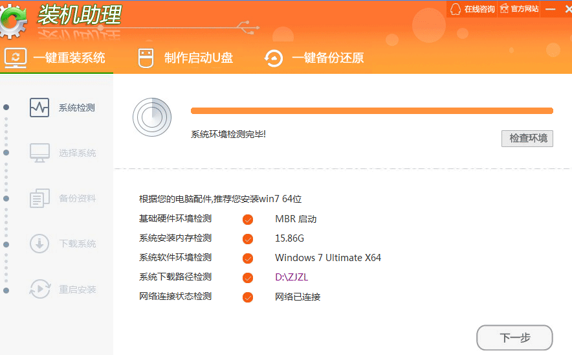This screenshot has width=572, height=355.
Task: Minimize the 装机助理 window
Action: (550, 9)
